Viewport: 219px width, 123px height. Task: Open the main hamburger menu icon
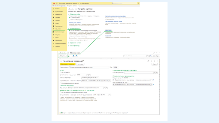pyautogui.click(x=57, y=3)
